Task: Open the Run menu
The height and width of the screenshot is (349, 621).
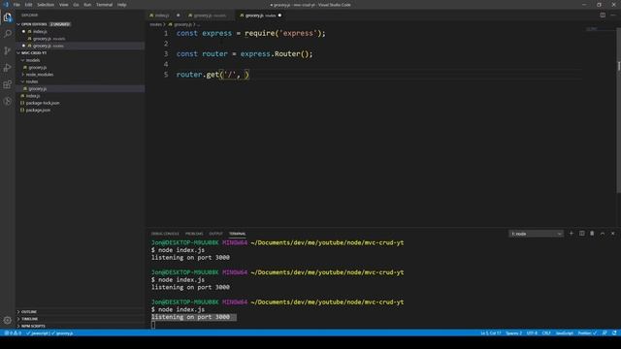Action: [x=87, y=5]
